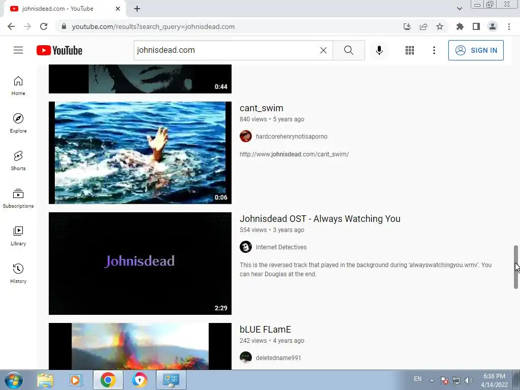Click Internet Detectives channel avatar
Image resolution: width=520 pixels, height=390 pixels.
246,247
